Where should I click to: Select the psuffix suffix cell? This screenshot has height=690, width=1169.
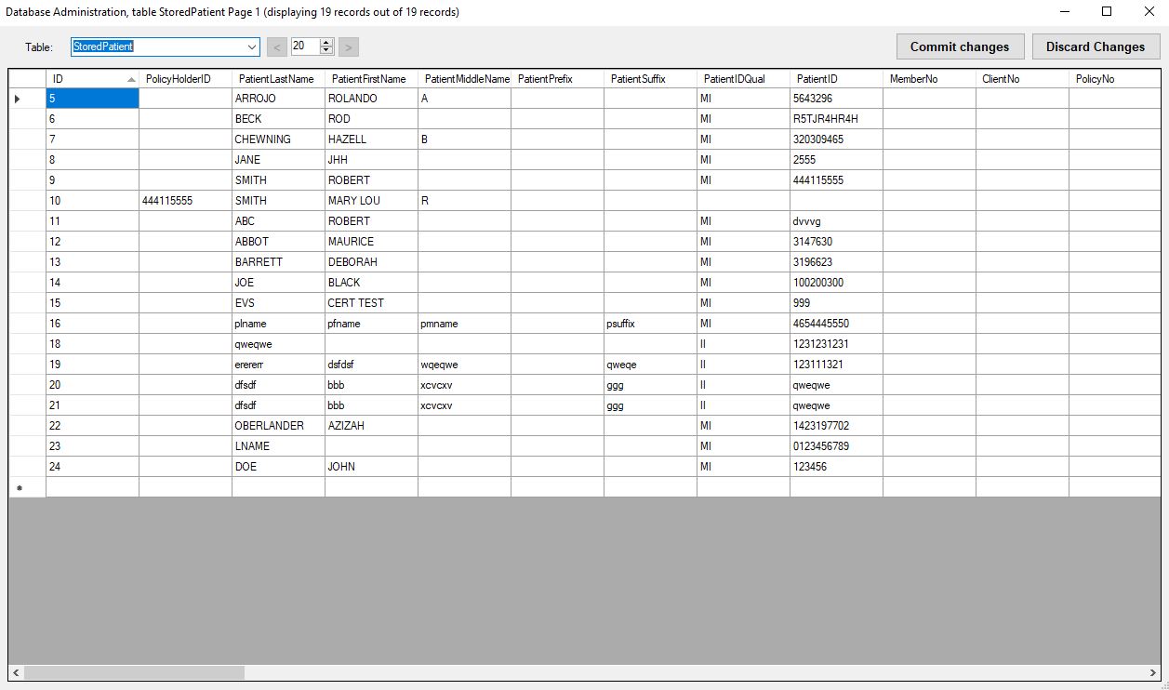click(x=650, y=324)
